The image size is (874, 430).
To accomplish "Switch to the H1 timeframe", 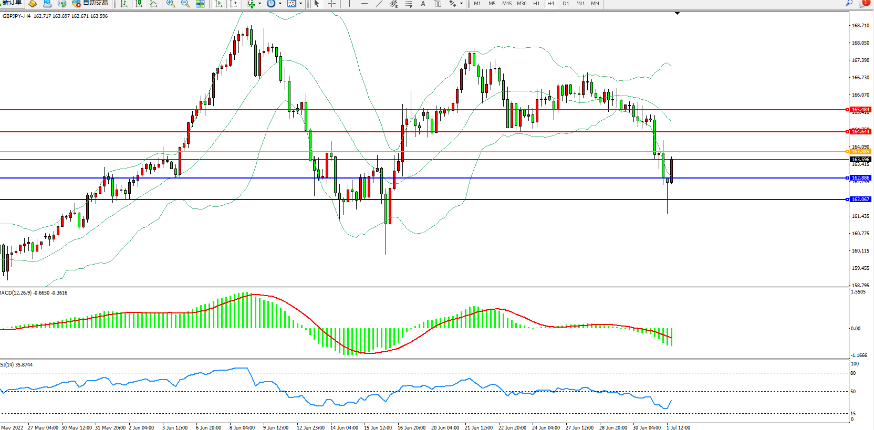I will [x=536, y=4].
